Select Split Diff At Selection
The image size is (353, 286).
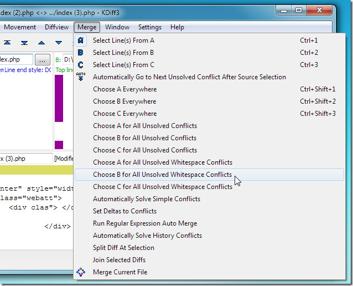click(x=209, y=247)
